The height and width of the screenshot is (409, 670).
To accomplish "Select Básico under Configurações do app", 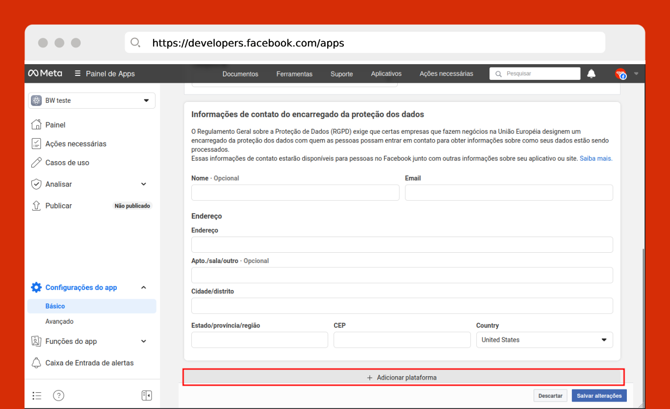I will 92,306.
